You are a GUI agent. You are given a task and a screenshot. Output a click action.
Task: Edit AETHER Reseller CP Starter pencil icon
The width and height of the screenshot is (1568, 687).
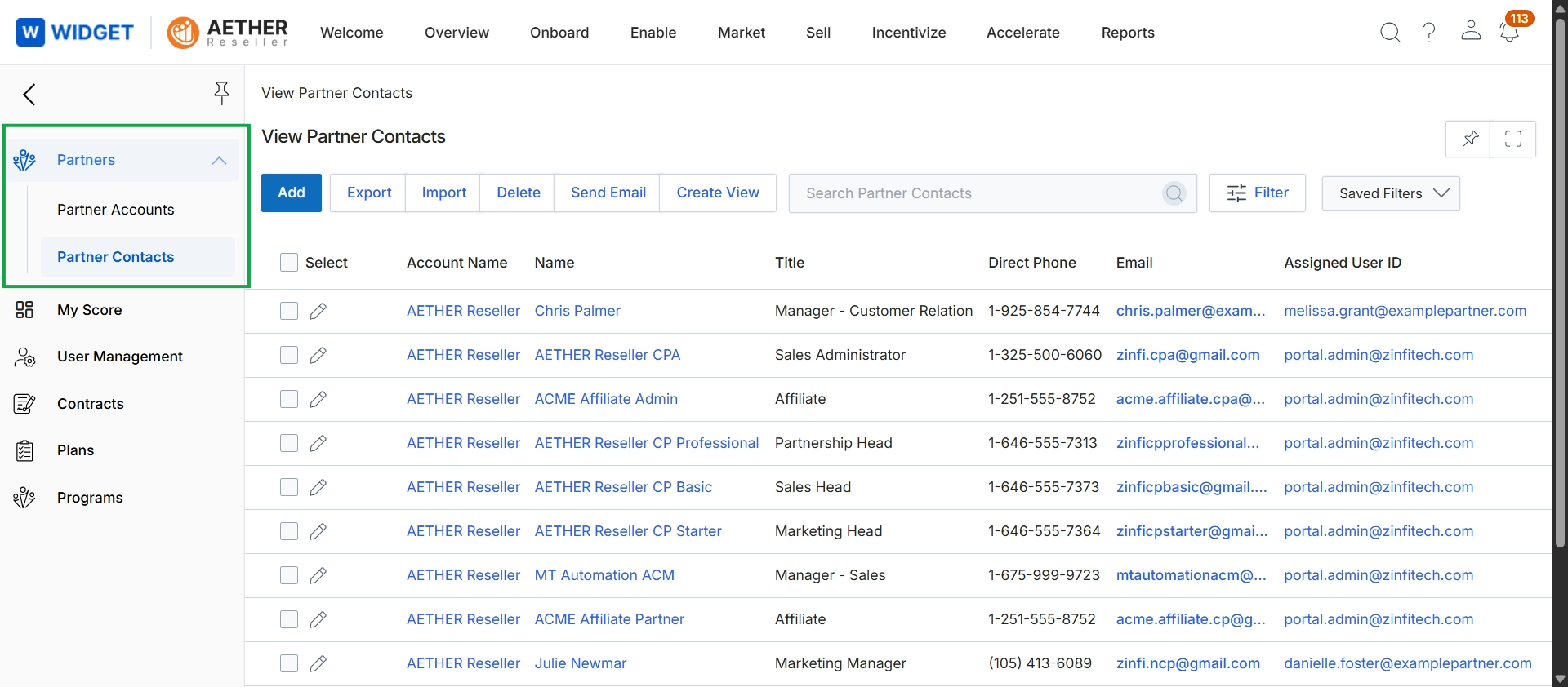pos(318,531)
